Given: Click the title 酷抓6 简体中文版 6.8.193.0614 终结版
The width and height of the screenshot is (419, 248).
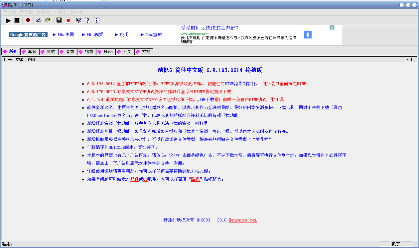Looking at the screenshot, I should pos(210,70).
